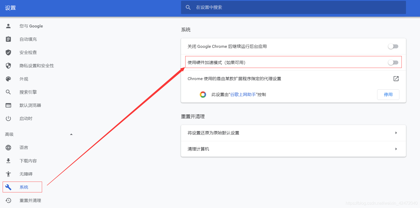Click the person icon beside 您与 Google
The width and height of the screenshot is (420, 208).
8,26
